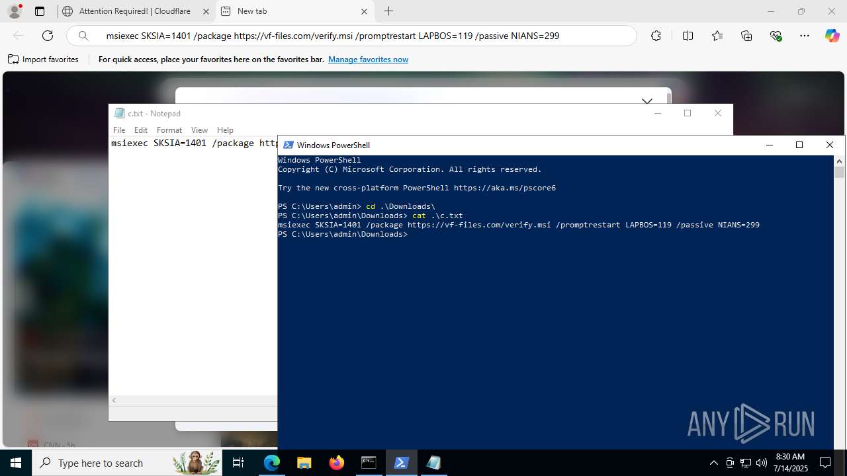Image resolution: width=847 pixels, height=476 pixels.
Task: Open the volume tray icon
Action: point(762,463)
